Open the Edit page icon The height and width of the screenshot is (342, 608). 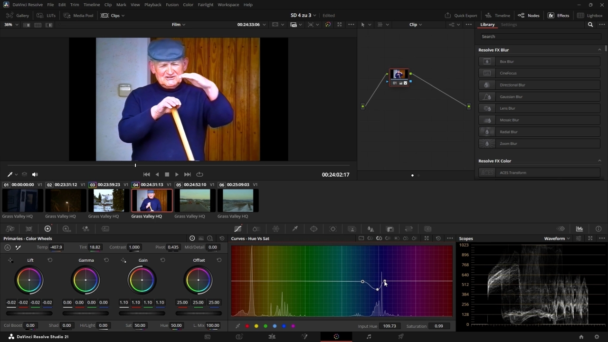pos(272,336)
